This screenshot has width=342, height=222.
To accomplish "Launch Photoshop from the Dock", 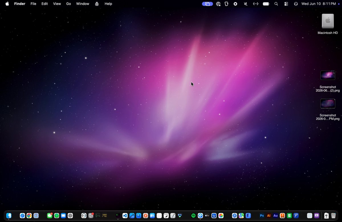I will (262, 216).
